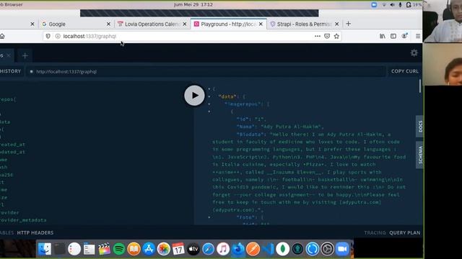Open MongoDB Compass from the dock
This screenshot has height=259, width=462.
pyautogui.click(x=282, y=249)
